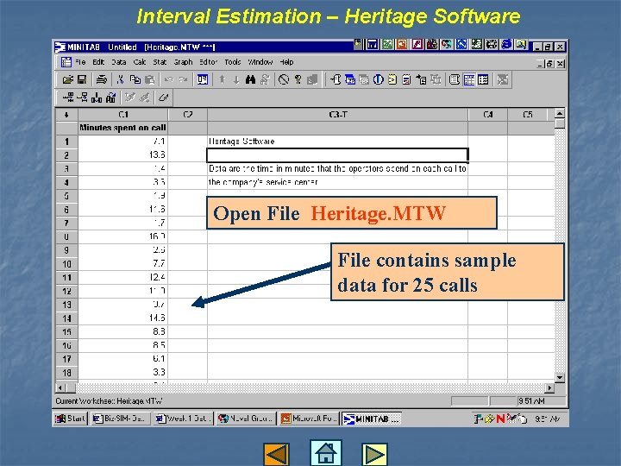Show the Worksheets folder toolbar icon
This screenshot has height=466, width=621.
click(x=350, y=79)
